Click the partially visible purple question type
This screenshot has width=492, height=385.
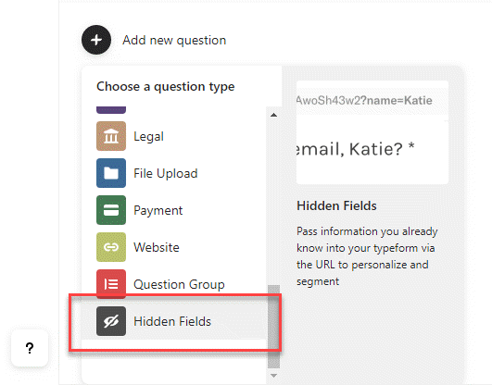click(x=111, y=110)
